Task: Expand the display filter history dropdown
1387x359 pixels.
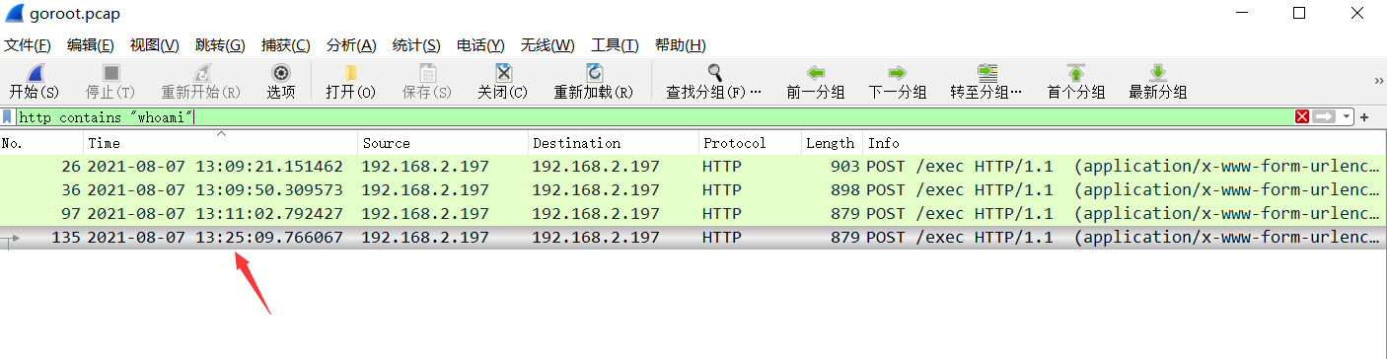Action: (x=1347, y=116)
